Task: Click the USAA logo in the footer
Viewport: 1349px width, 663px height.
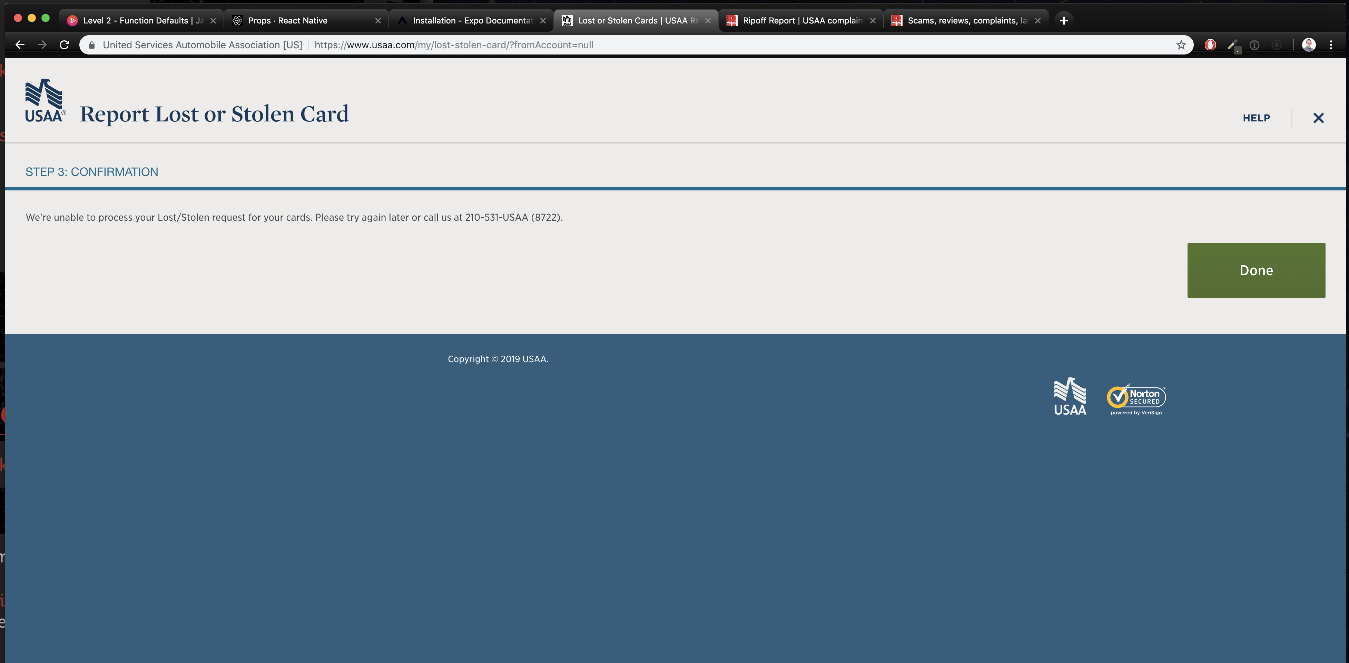Action: 1070,396
